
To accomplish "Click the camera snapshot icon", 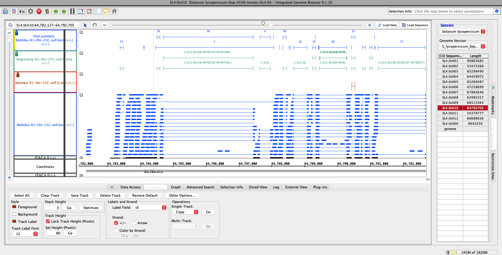I will tap(22, 11).
